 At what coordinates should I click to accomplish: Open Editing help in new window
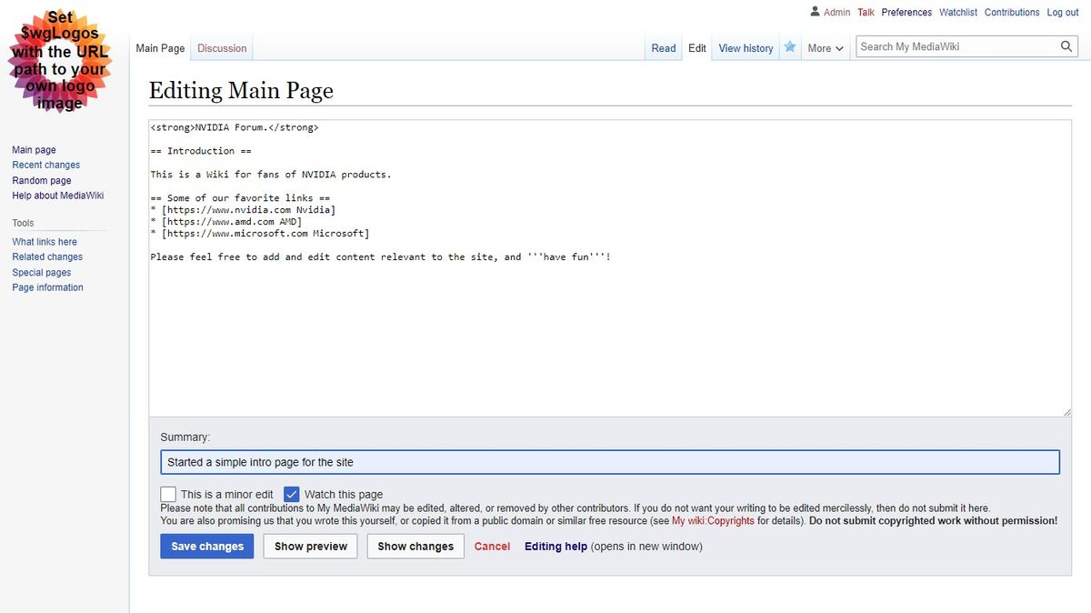555,546
